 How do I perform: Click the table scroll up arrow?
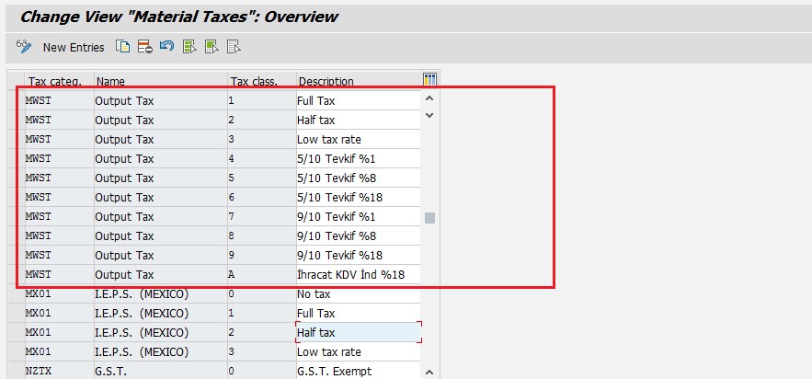(429, 98)
